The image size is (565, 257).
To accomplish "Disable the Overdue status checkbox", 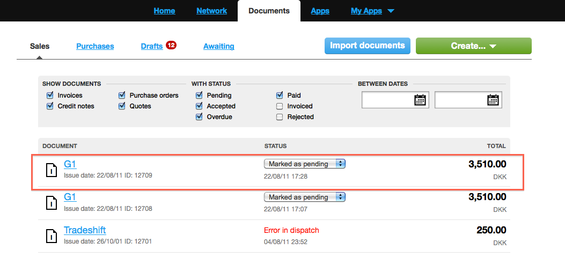I will [x=199, y=117].
